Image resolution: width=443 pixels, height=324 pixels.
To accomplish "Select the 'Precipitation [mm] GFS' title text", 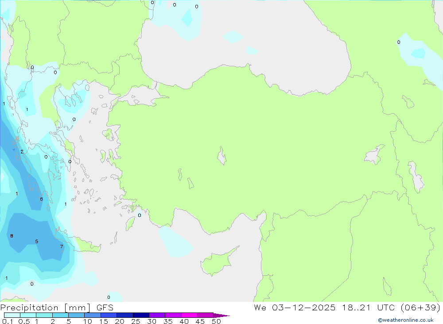I will point(57,307).
